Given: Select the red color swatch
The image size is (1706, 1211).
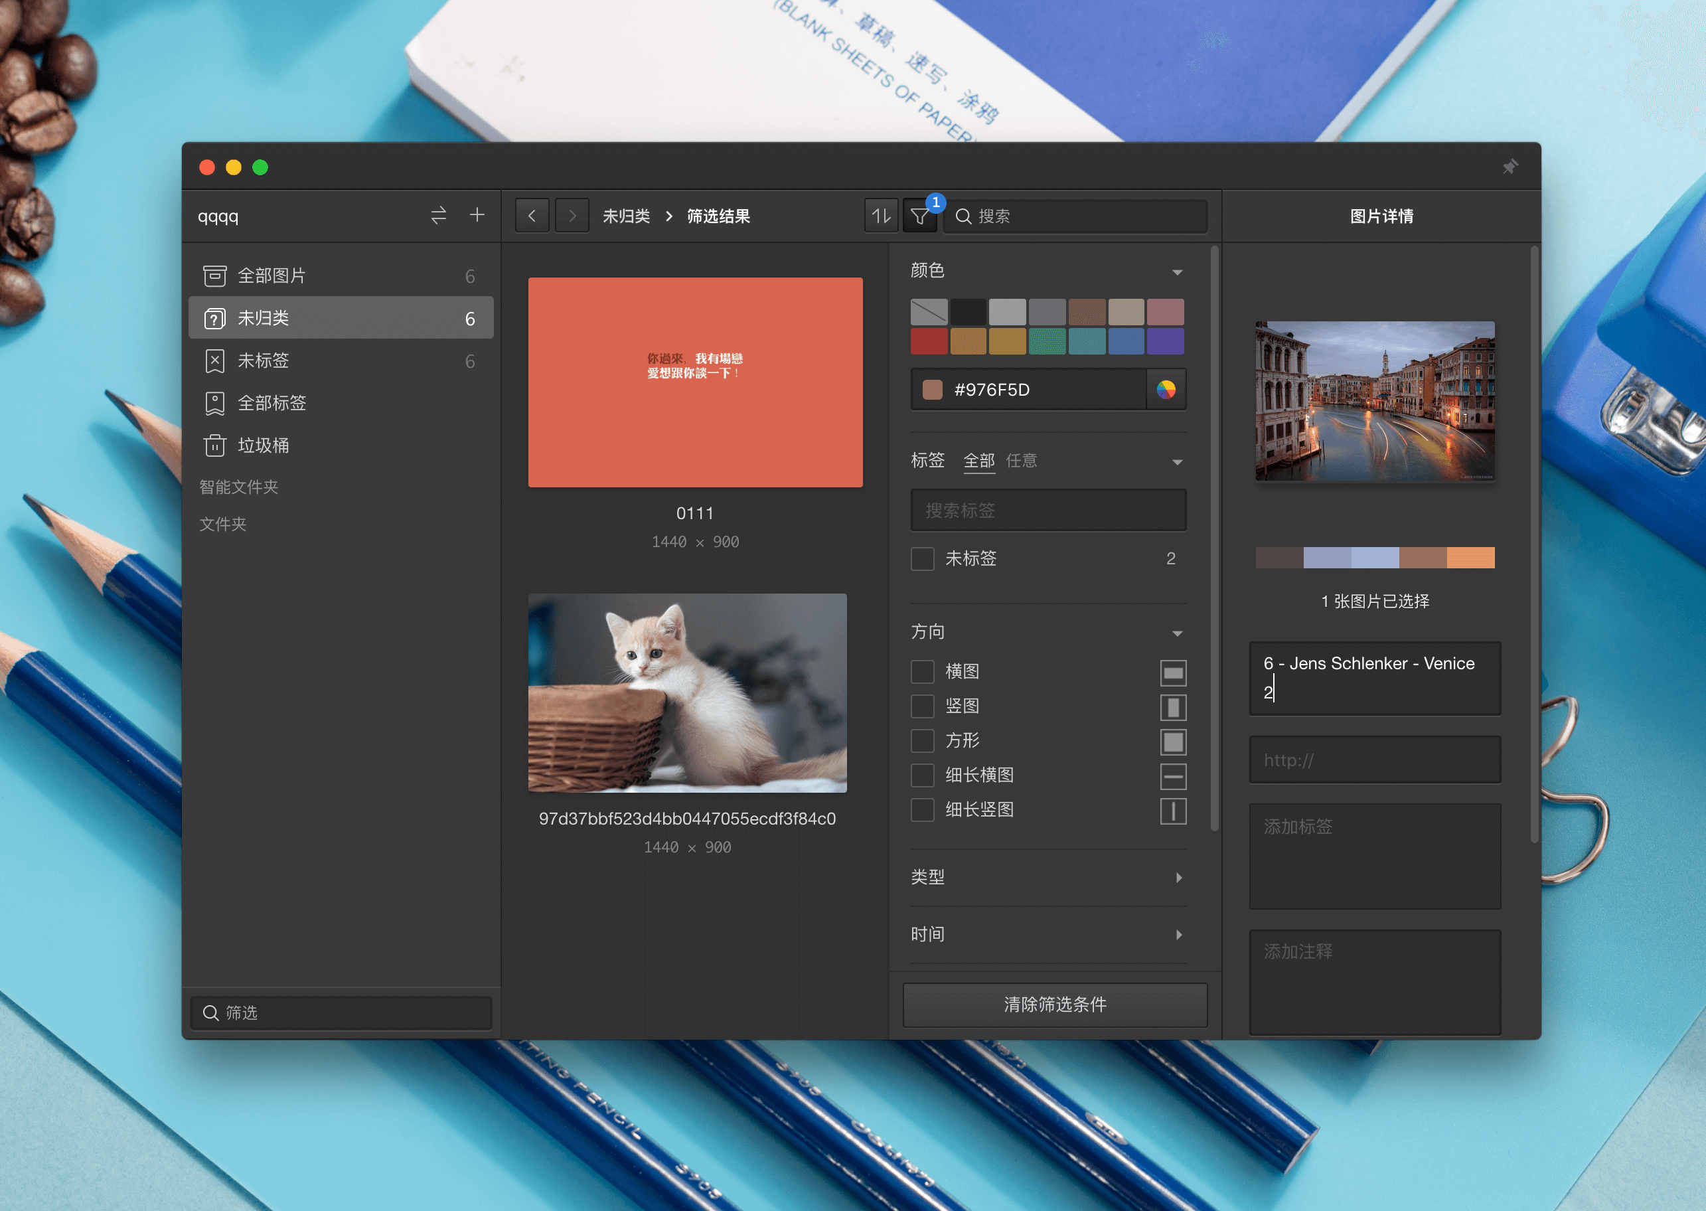Looking at the screenshot, I should click(929, 341).
